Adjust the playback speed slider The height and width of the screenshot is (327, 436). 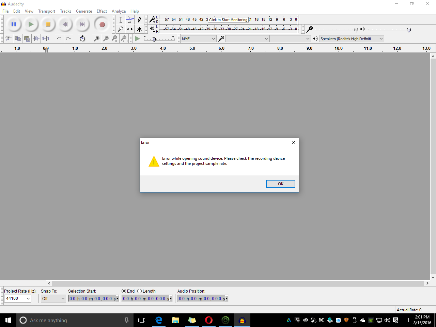pyautogui.click(x=154, y=40)
